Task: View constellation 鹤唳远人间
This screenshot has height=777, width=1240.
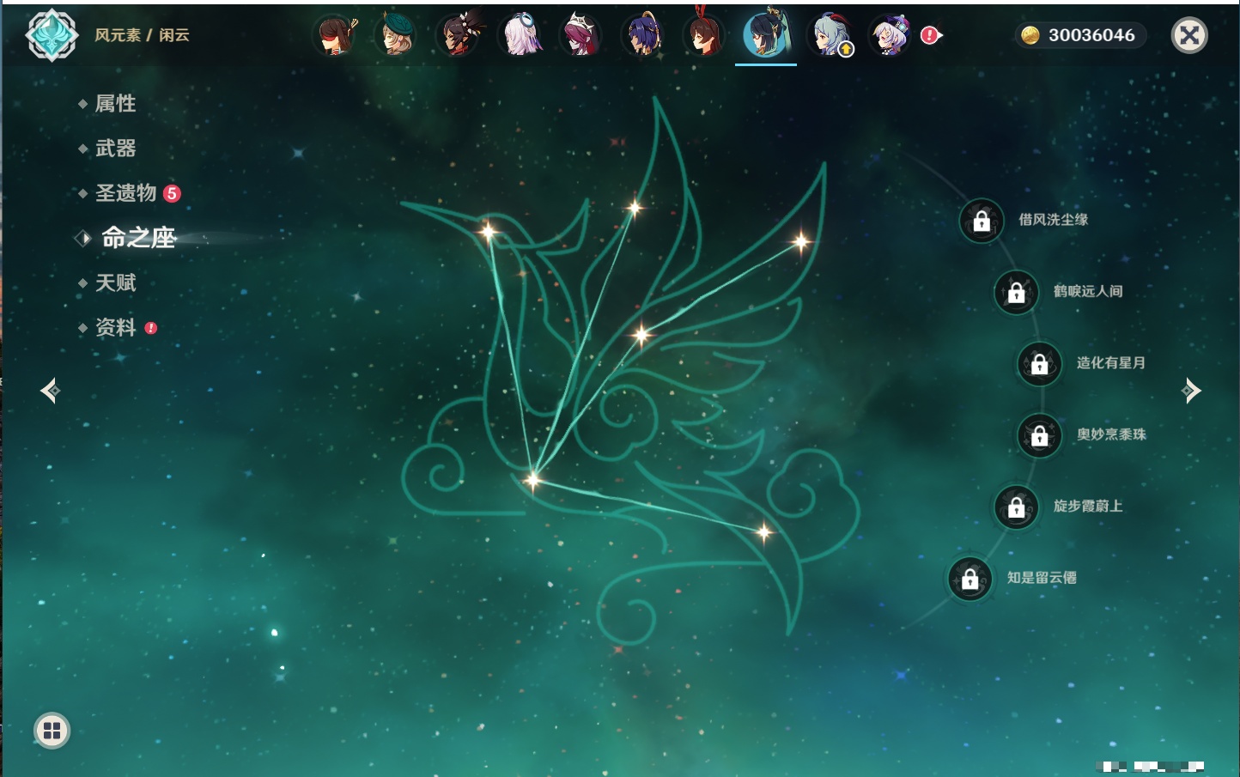Action: pos(1088,292)
